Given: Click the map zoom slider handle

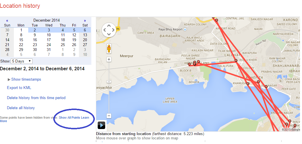Looking at the screenshot, I should (x=109, y=82).
